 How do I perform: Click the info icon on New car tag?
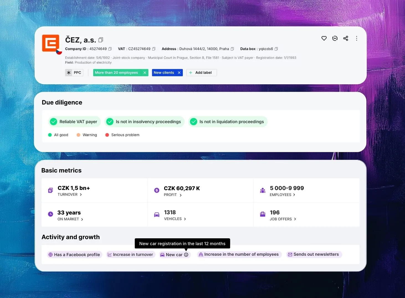click(186, 255)
